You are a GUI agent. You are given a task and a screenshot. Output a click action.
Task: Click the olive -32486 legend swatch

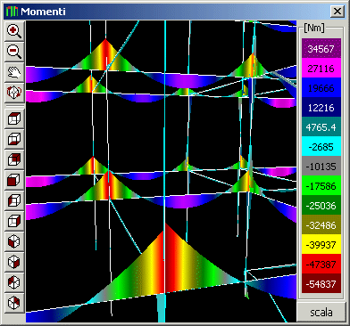321,225
